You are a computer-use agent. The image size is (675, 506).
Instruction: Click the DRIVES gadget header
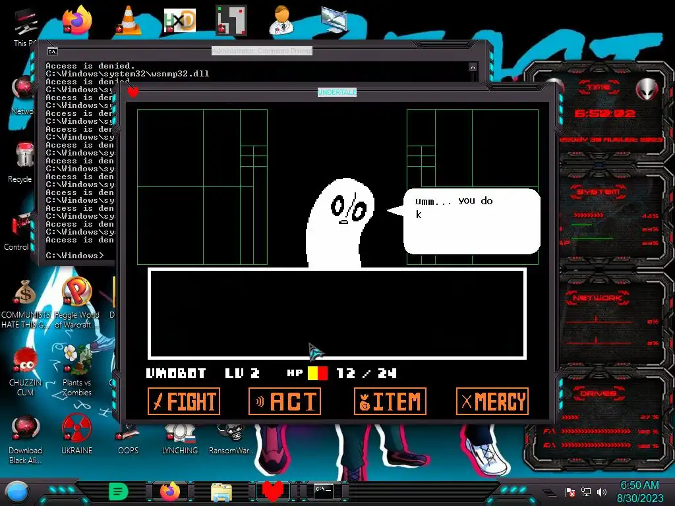[599, 393]
